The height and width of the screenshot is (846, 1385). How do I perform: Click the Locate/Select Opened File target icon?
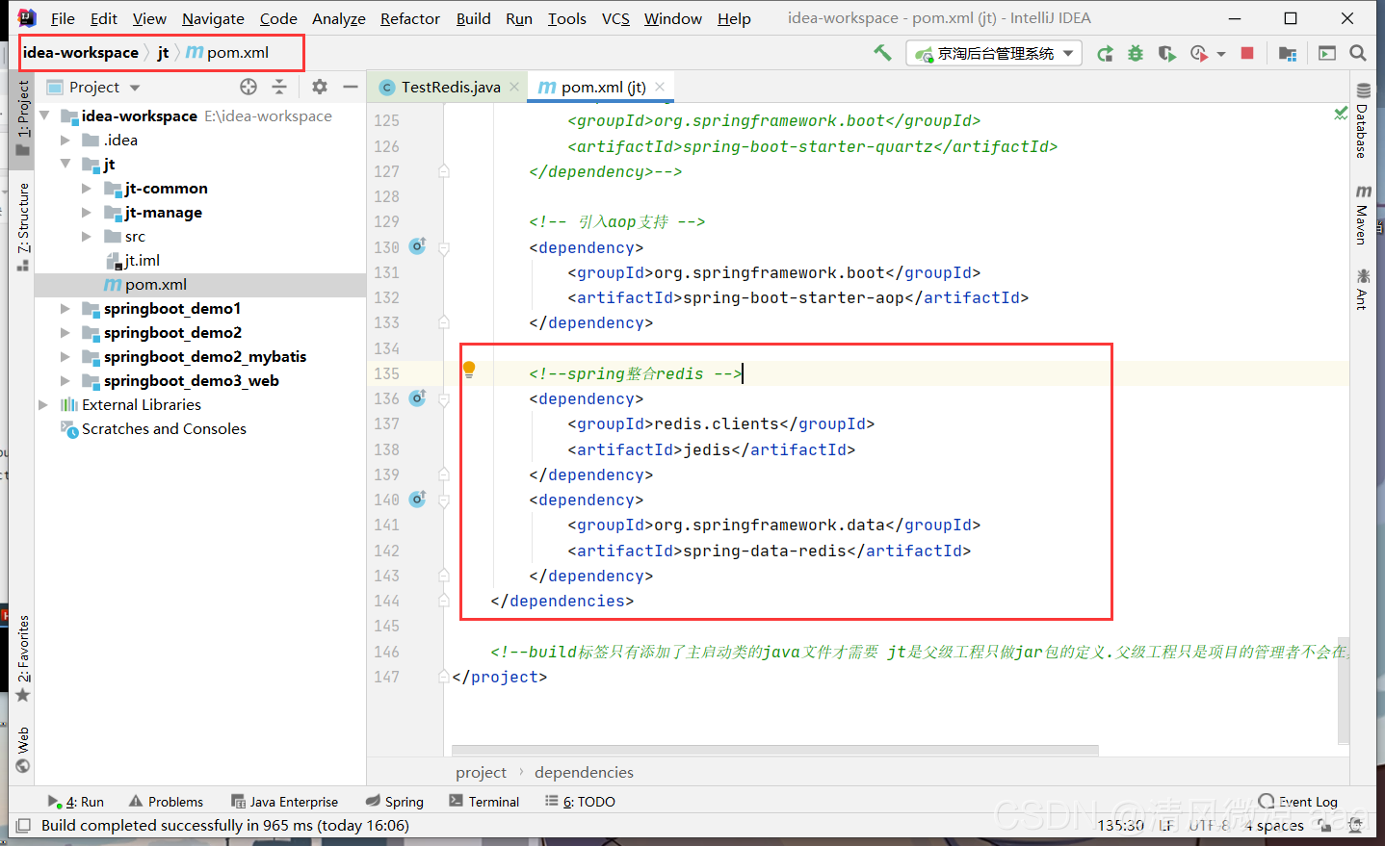(248, 87)
